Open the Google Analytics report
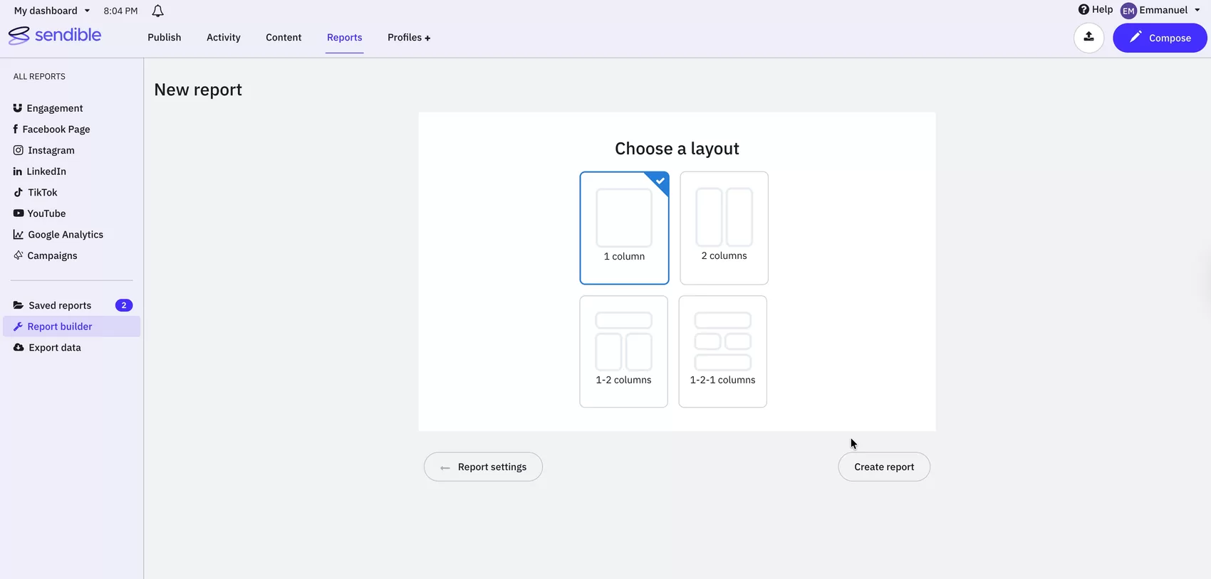The width and height of the screenshot is (1211, 579). click(x=66, y=235)
